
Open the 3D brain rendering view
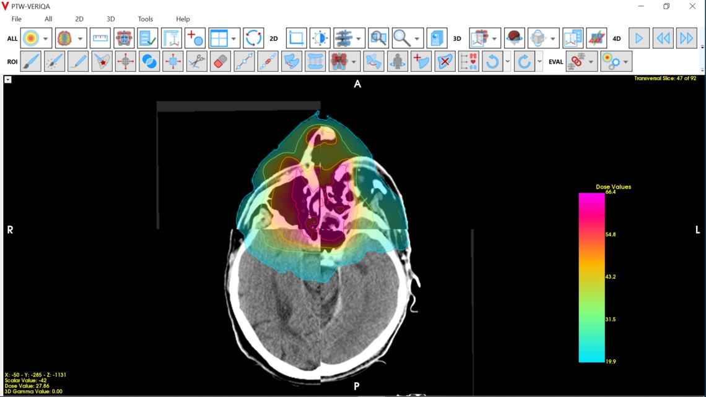[x=514, y=38]
